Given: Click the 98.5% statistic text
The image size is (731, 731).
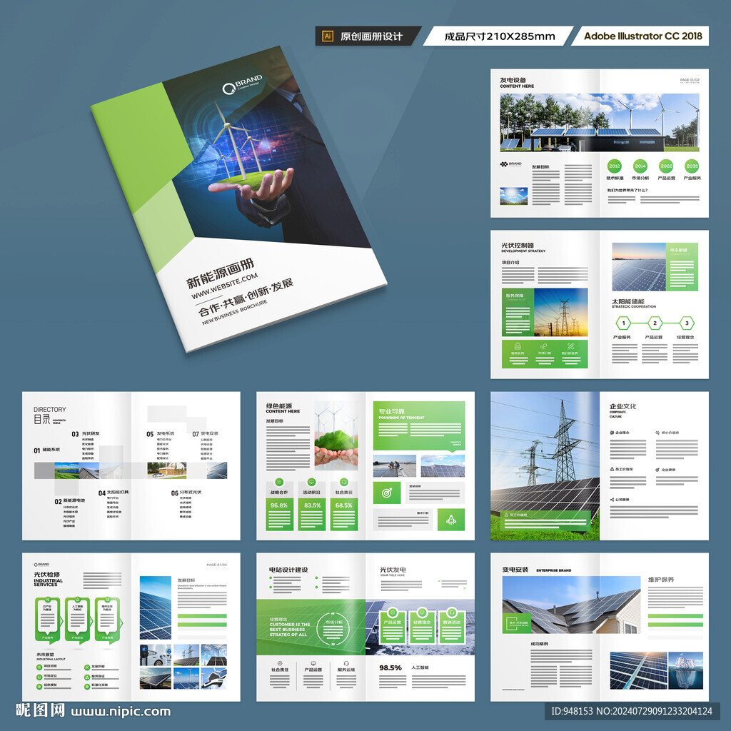Looking at the screenshot, I should [x=390, y=667].
